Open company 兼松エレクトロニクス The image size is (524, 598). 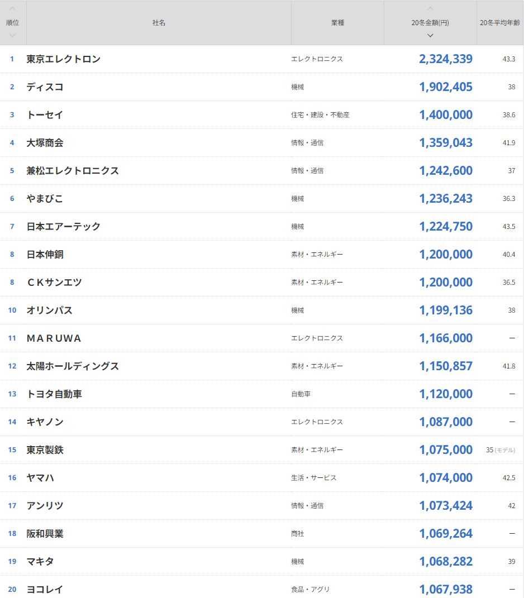tap(73, 170)
